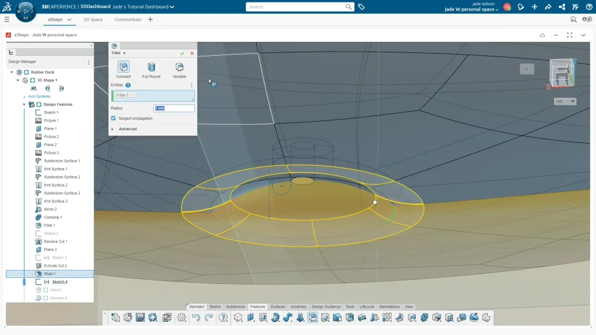Click the Radius input field
Viewport: 596px width, 335px height.
[x=174, y=108]
